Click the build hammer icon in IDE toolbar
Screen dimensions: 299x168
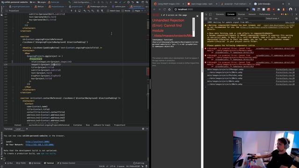pyautogui.click(x=70, y=2)
